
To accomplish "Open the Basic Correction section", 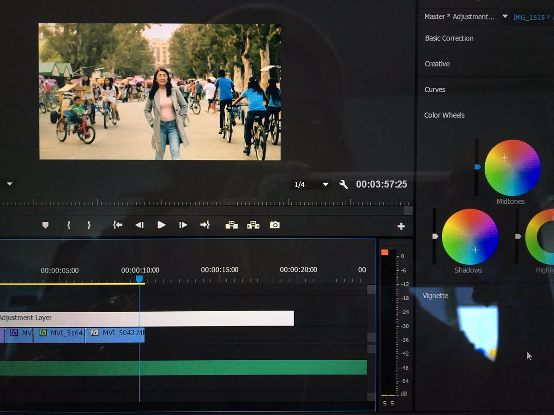I will click(x=448, y=38).
